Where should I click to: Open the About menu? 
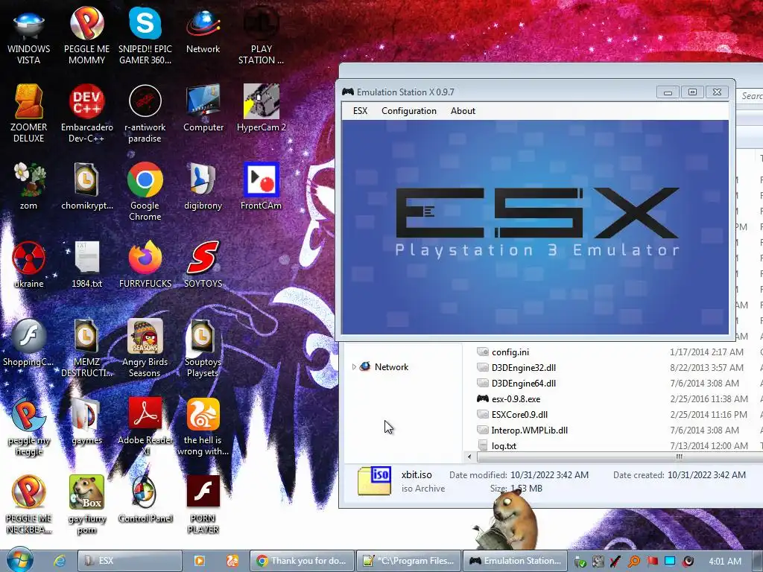click(x=463, y=111)
